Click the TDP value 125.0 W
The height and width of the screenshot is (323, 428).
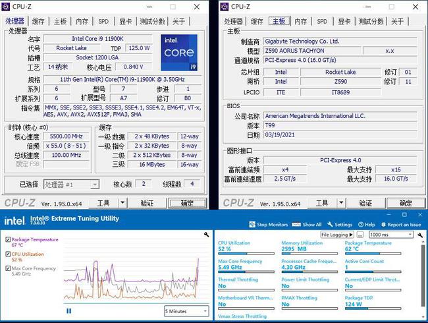click(139, 48)
